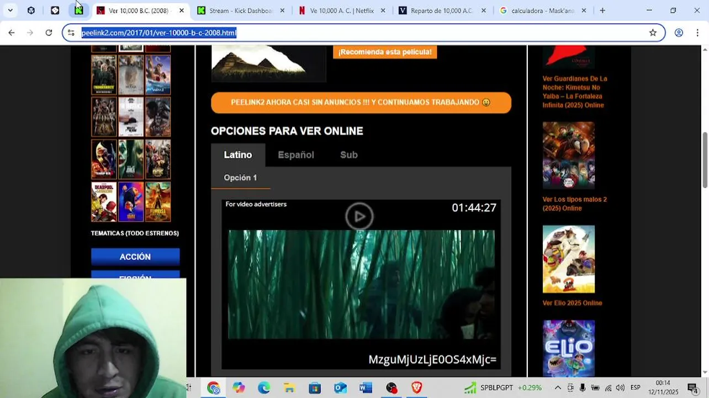Close the Netflix tab

[x=383, y=11]
